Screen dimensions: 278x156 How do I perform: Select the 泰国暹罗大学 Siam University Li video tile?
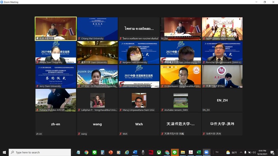click(181, 52)
